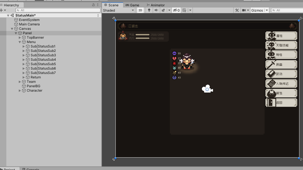
Task: Open scene camera settings icon
Action: coord(244,10)
